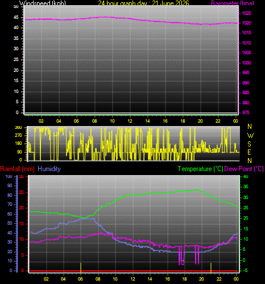Viewport: 265px width, 284px height.
Task: Click hour label "18" under the windspeed chart
Action: (x=183, y=121)
